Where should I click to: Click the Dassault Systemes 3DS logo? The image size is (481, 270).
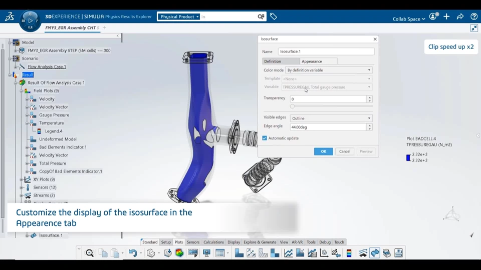coord(10,16)
